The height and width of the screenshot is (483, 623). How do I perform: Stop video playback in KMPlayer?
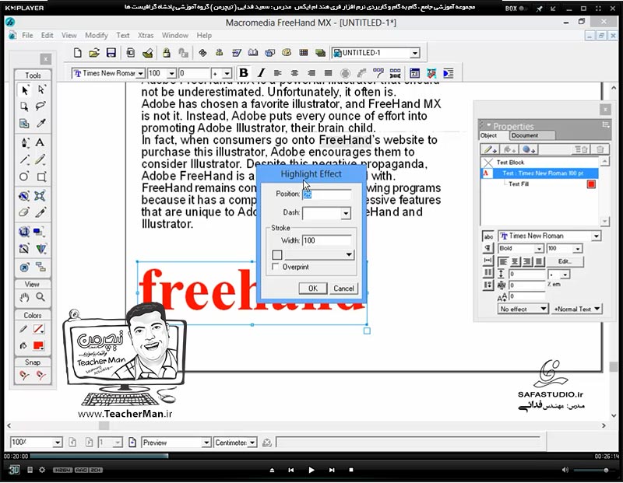point(351,470)
